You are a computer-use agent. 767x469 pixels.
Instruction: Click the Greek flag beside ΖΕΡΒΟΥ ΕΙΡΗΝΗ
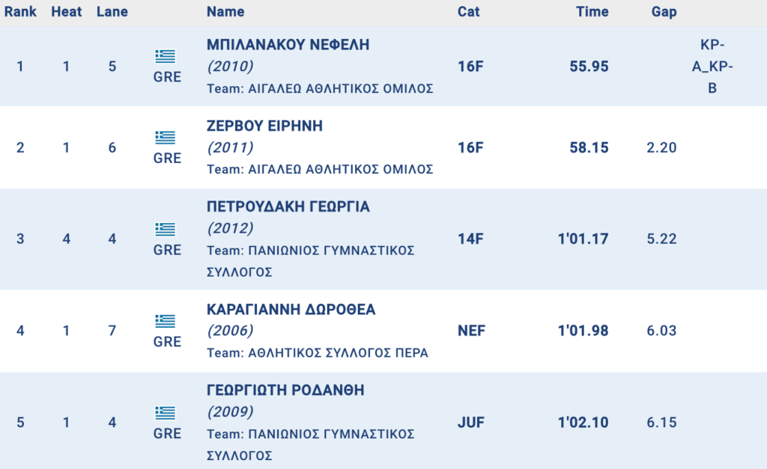click(x=165, y=138)
